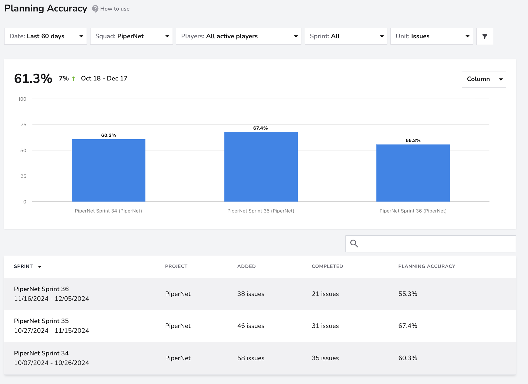
Task: Open the Column chart type dropdown
Action: tap(484, 79)
